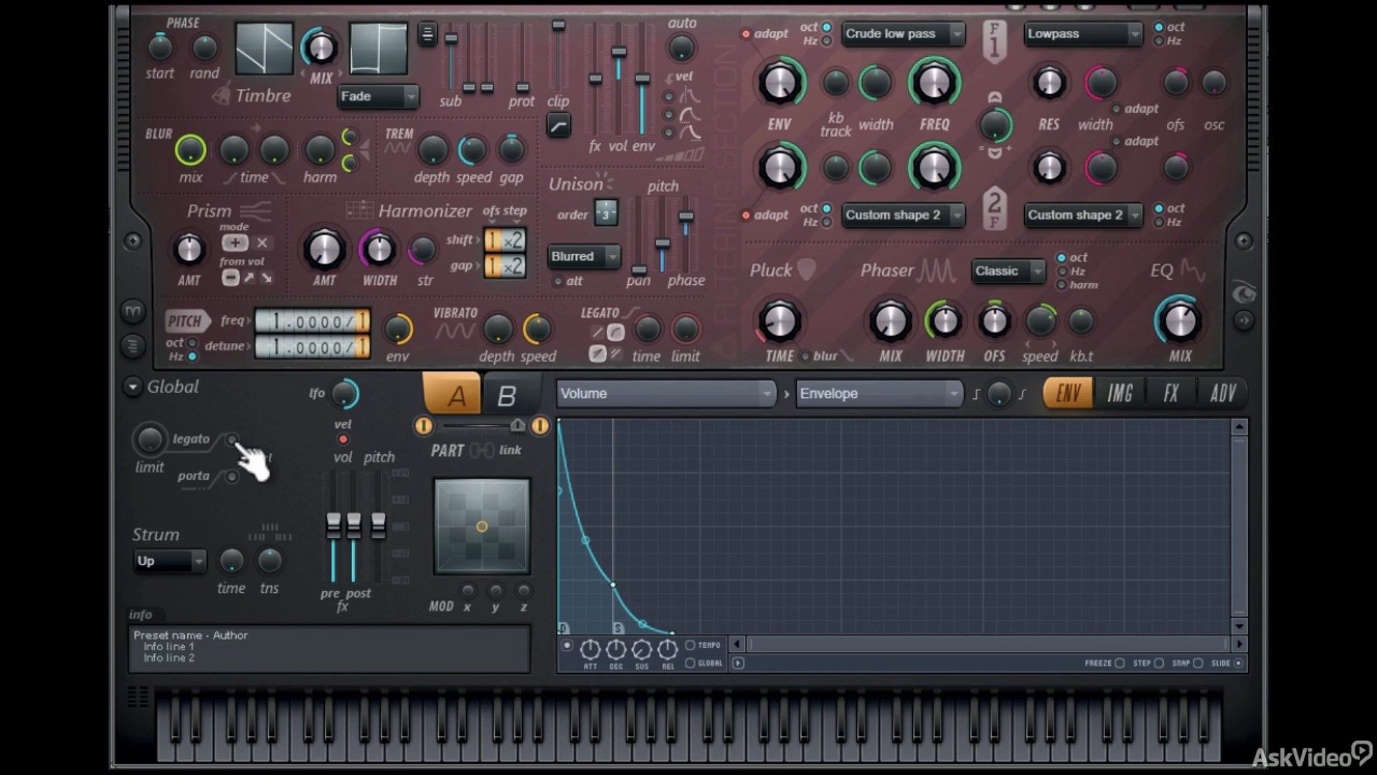Viewport: 1377px width, 775px height.
Task: Click the Tremolo waveform icon
Action: pyautogui.click(x=397, y=149)
